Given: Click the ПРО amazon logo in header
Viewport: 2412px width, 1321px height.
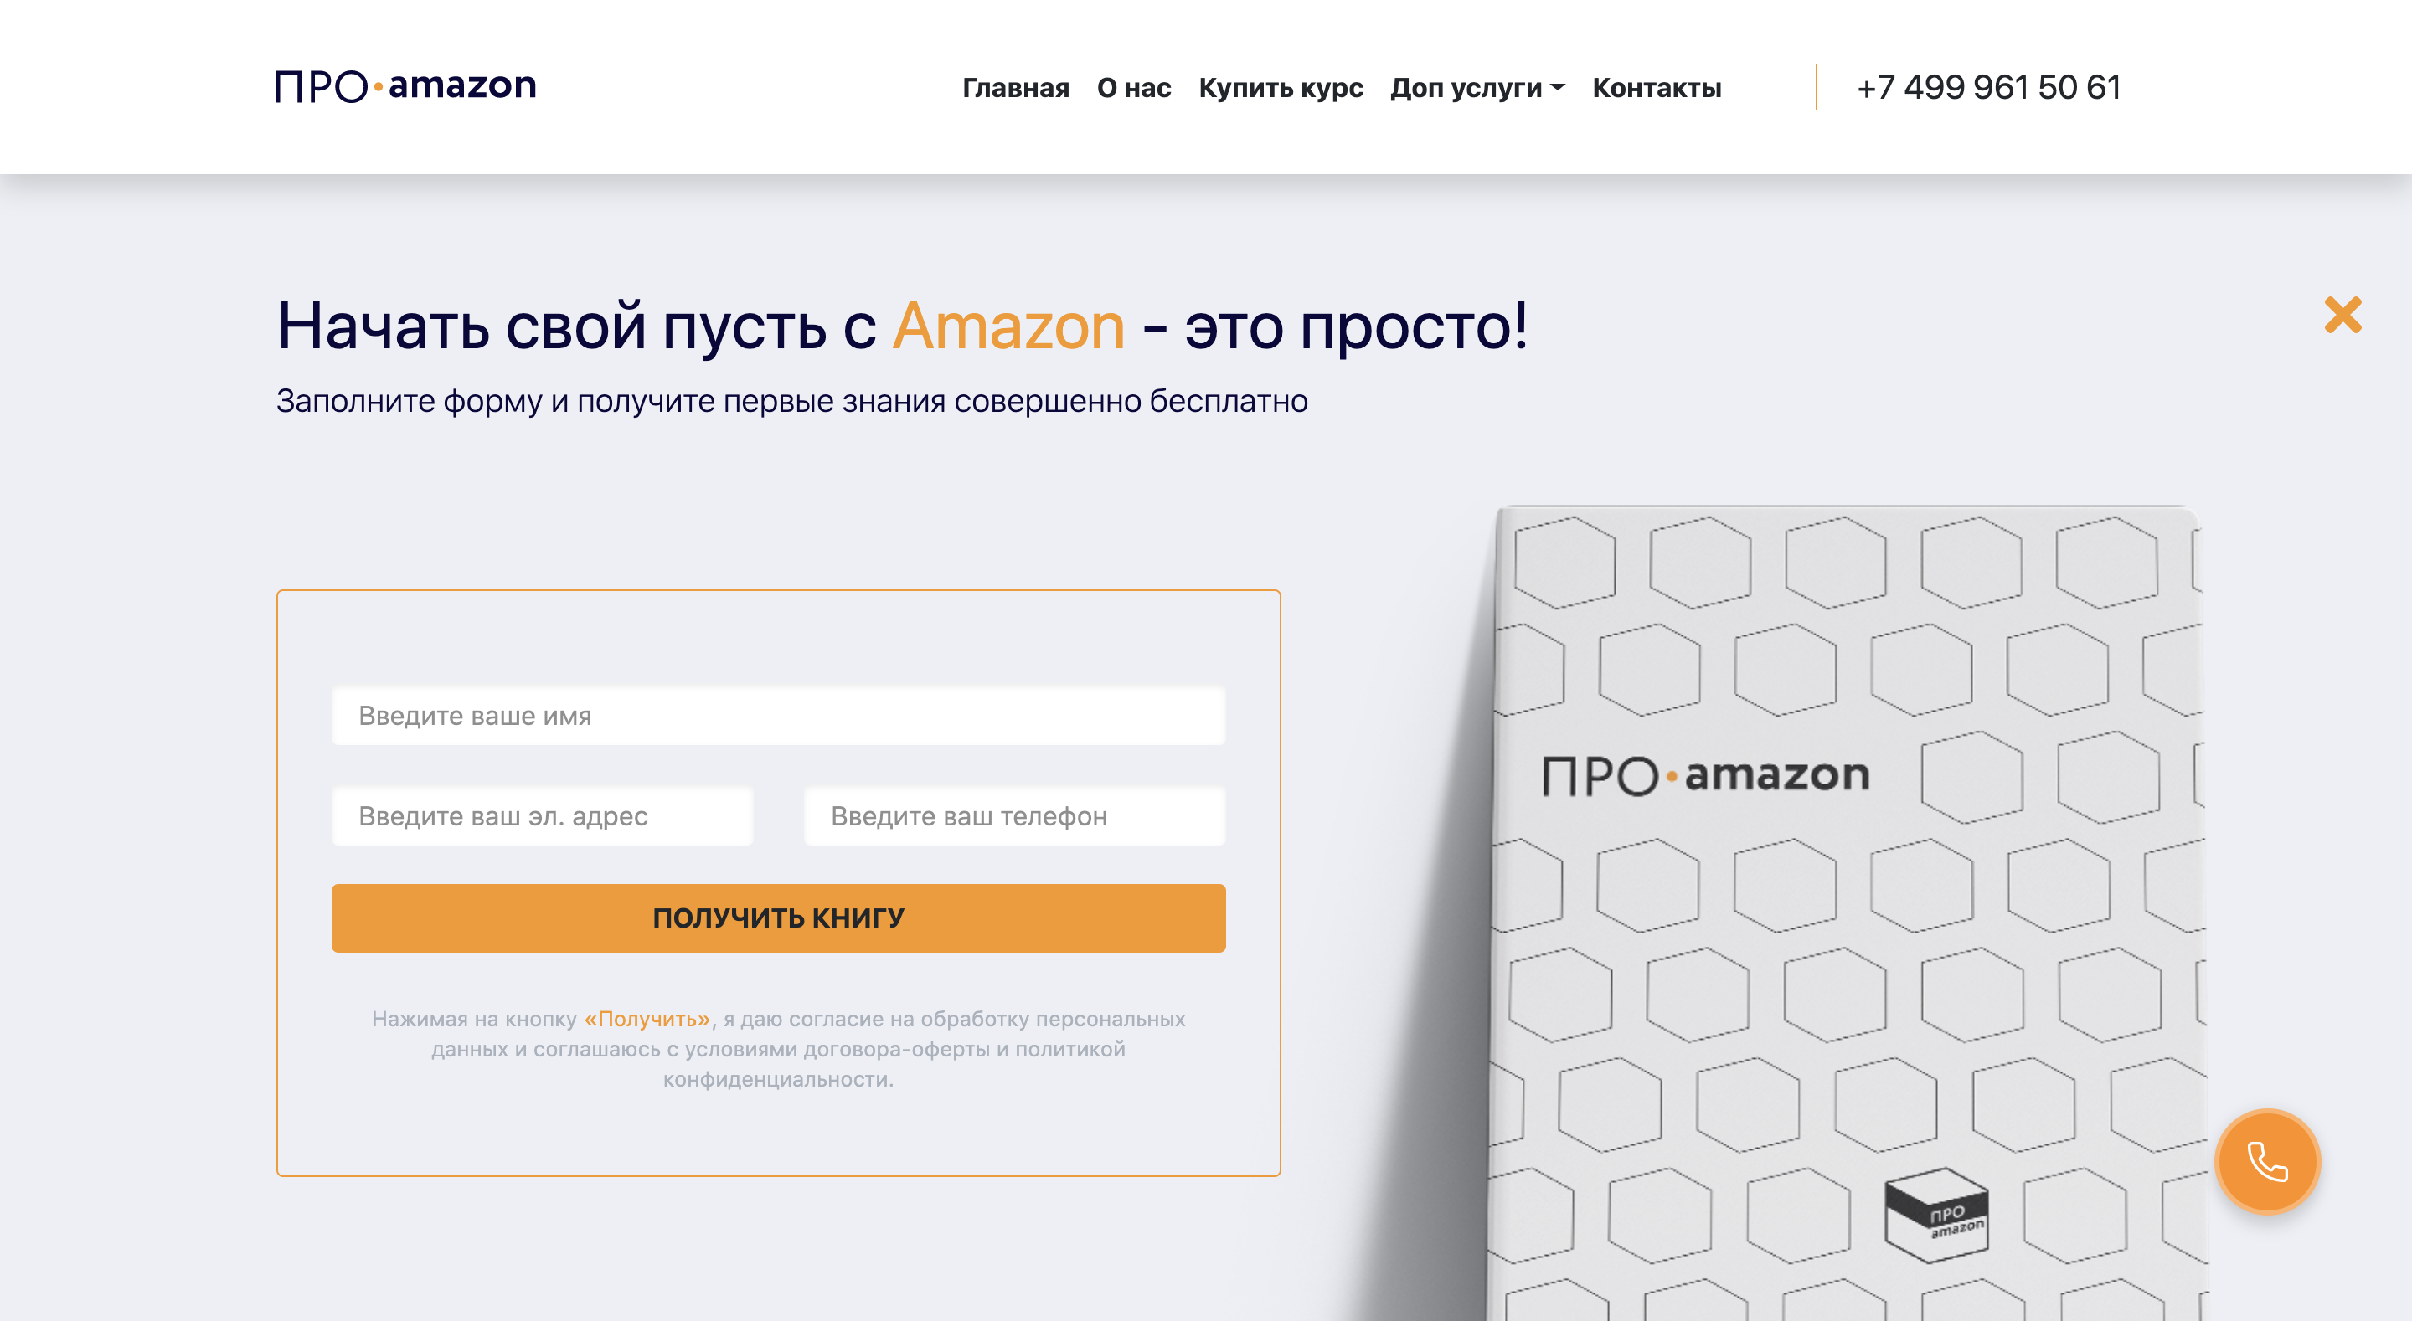Looking at the screenshot, I should click(405, 86).
